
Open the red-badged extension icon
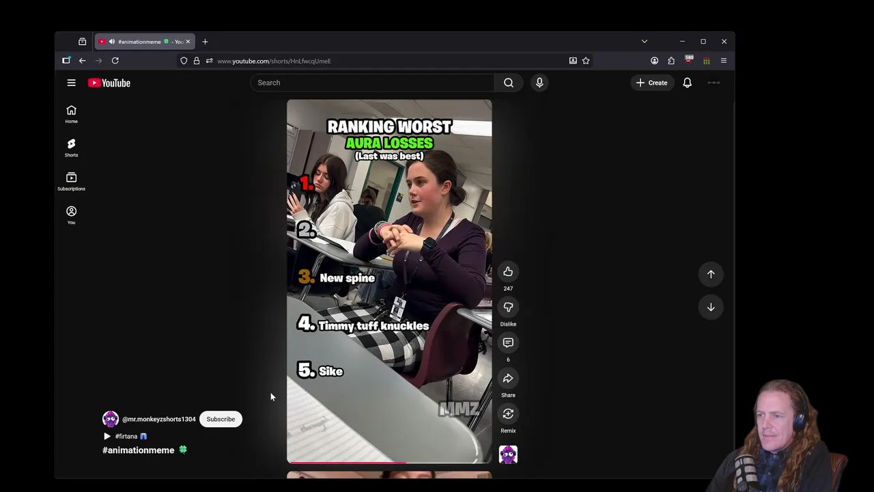688,60
